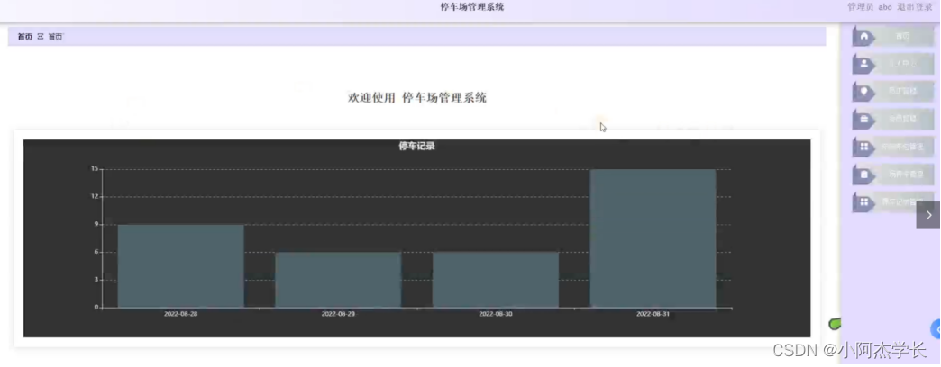Click the grid icon of 停车记录管理 item
The image size is (941, 367).
click(x=864, y=202)
